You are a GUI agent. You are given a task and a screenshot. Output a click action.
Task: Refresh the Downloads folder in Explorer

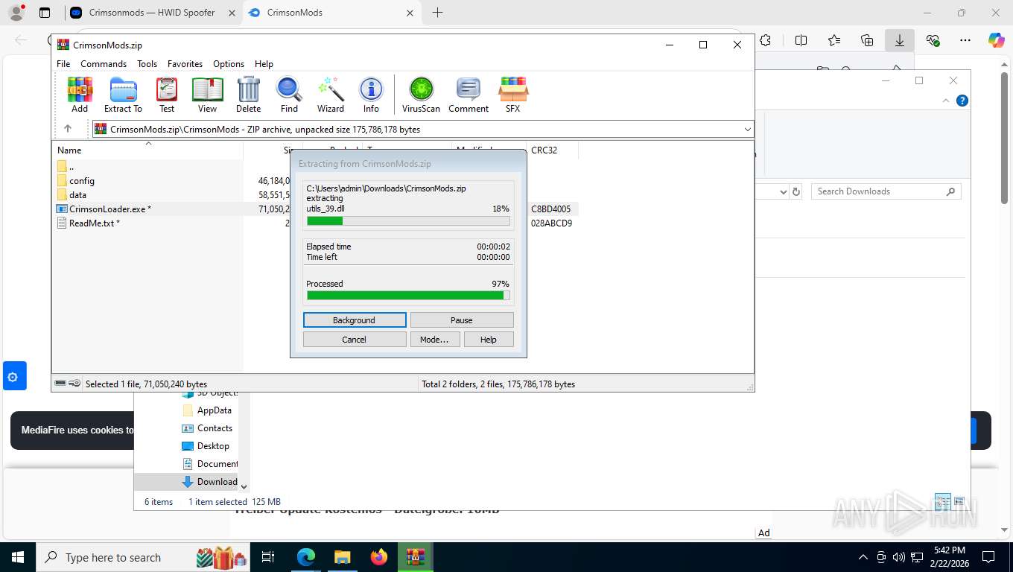796,191
